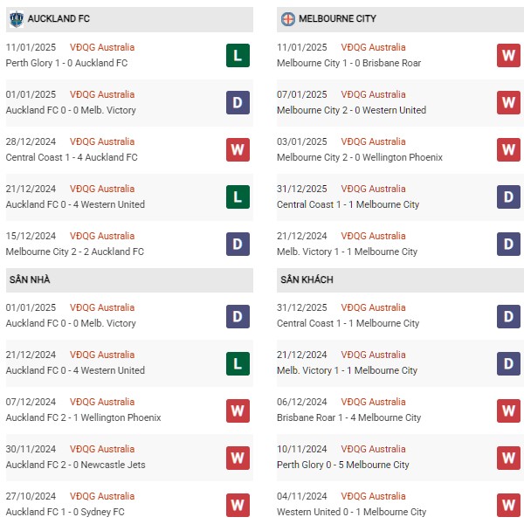The image size is (524, 524).
Task: Select the W badge for Melbourne City vs Brisbane Roar
Action: [508, 56]
